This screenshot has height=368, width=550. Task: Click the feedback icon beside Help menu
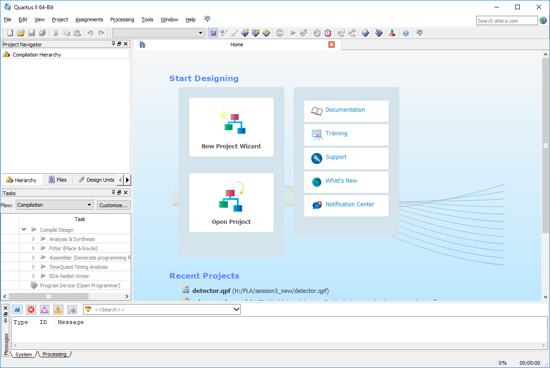coord(207,19)
